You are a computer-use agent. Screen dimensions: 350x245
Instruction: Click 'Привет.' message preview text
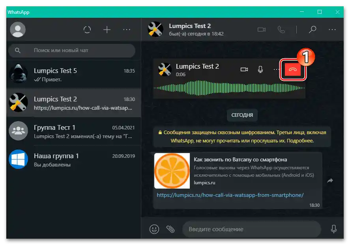(x=52, y=80)
